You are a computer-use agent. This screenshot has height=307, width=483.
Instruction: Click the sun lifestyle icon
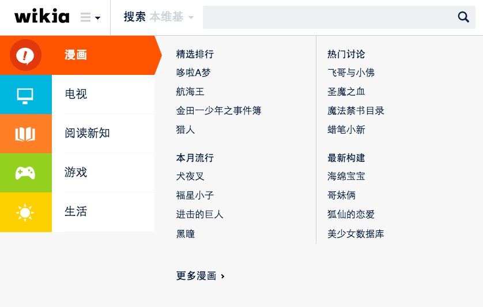[25, 213]
